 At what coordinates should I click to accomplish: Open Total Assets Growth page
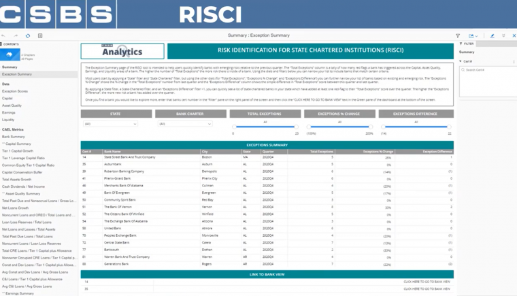[x=17, y=180]
